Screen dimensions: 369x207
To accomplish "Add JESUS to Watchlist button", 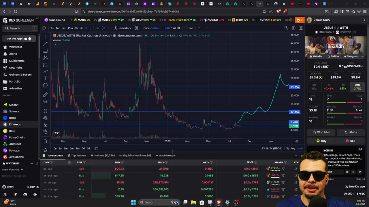I will coord(321,132).
